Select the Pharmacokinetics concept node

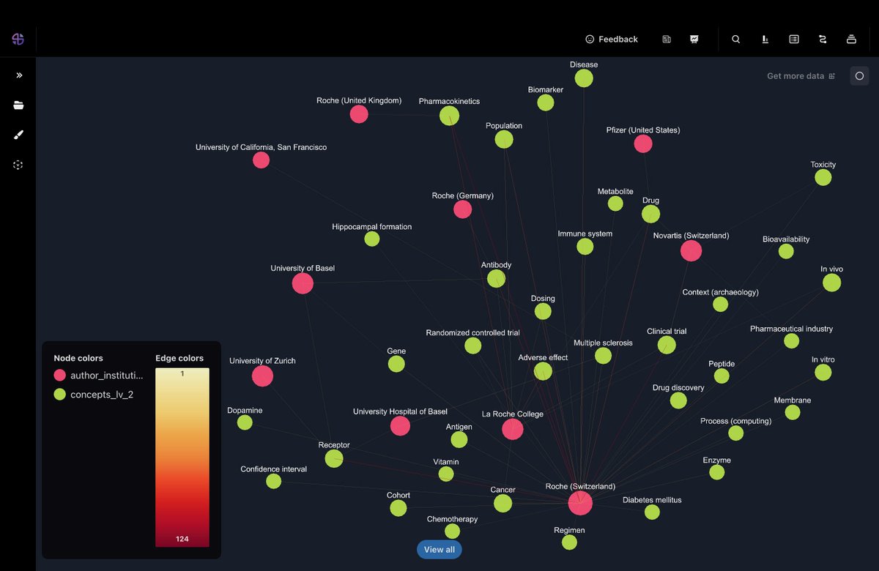(449, 116)
